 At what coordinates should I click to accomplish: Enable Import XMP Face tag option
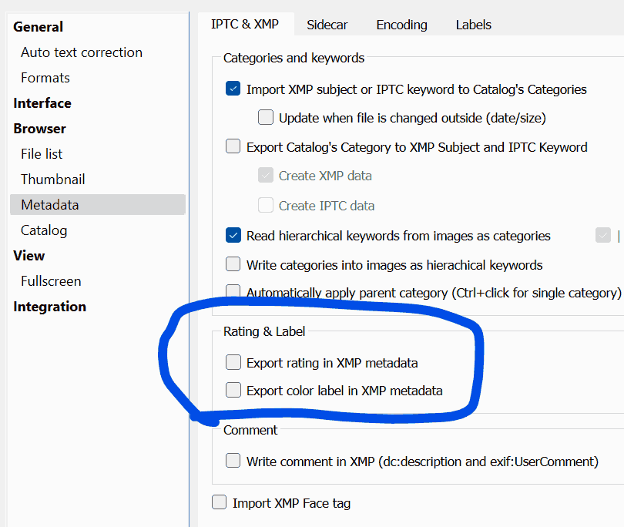(x=220, y=503)
